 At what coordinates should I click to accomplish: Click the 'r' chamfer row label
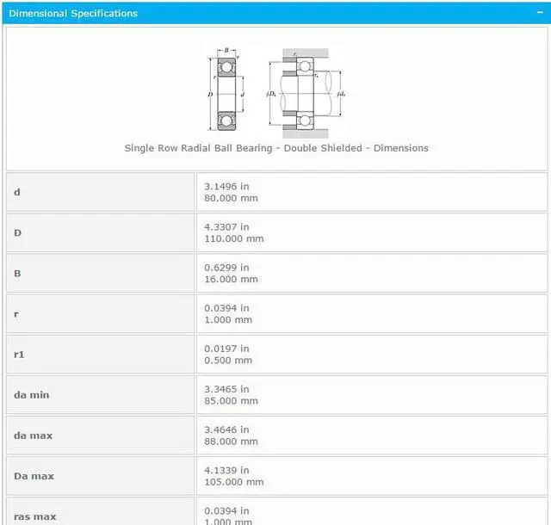[16, 313]
